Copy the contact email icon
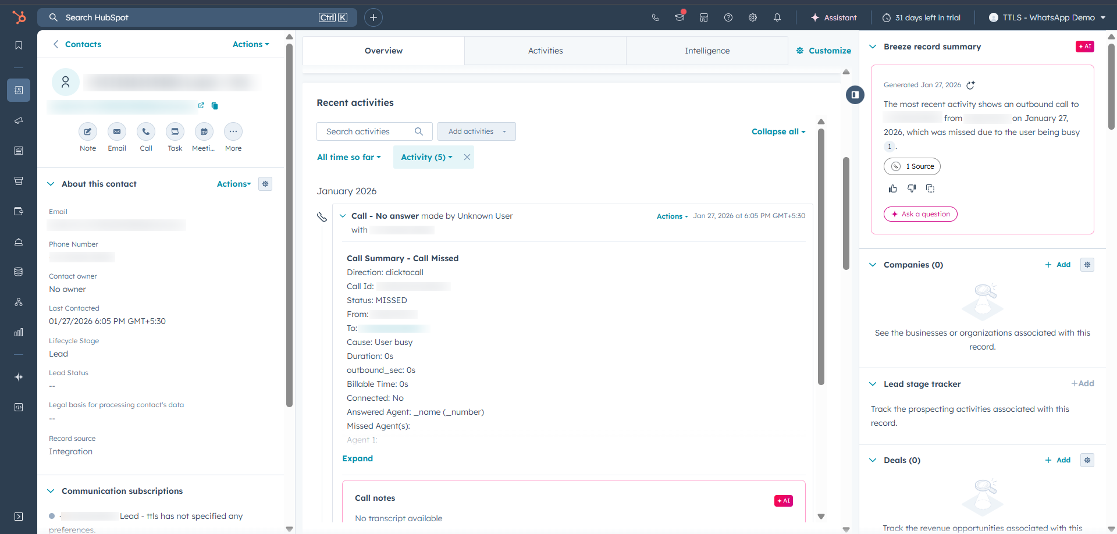 tap(215, 106)
